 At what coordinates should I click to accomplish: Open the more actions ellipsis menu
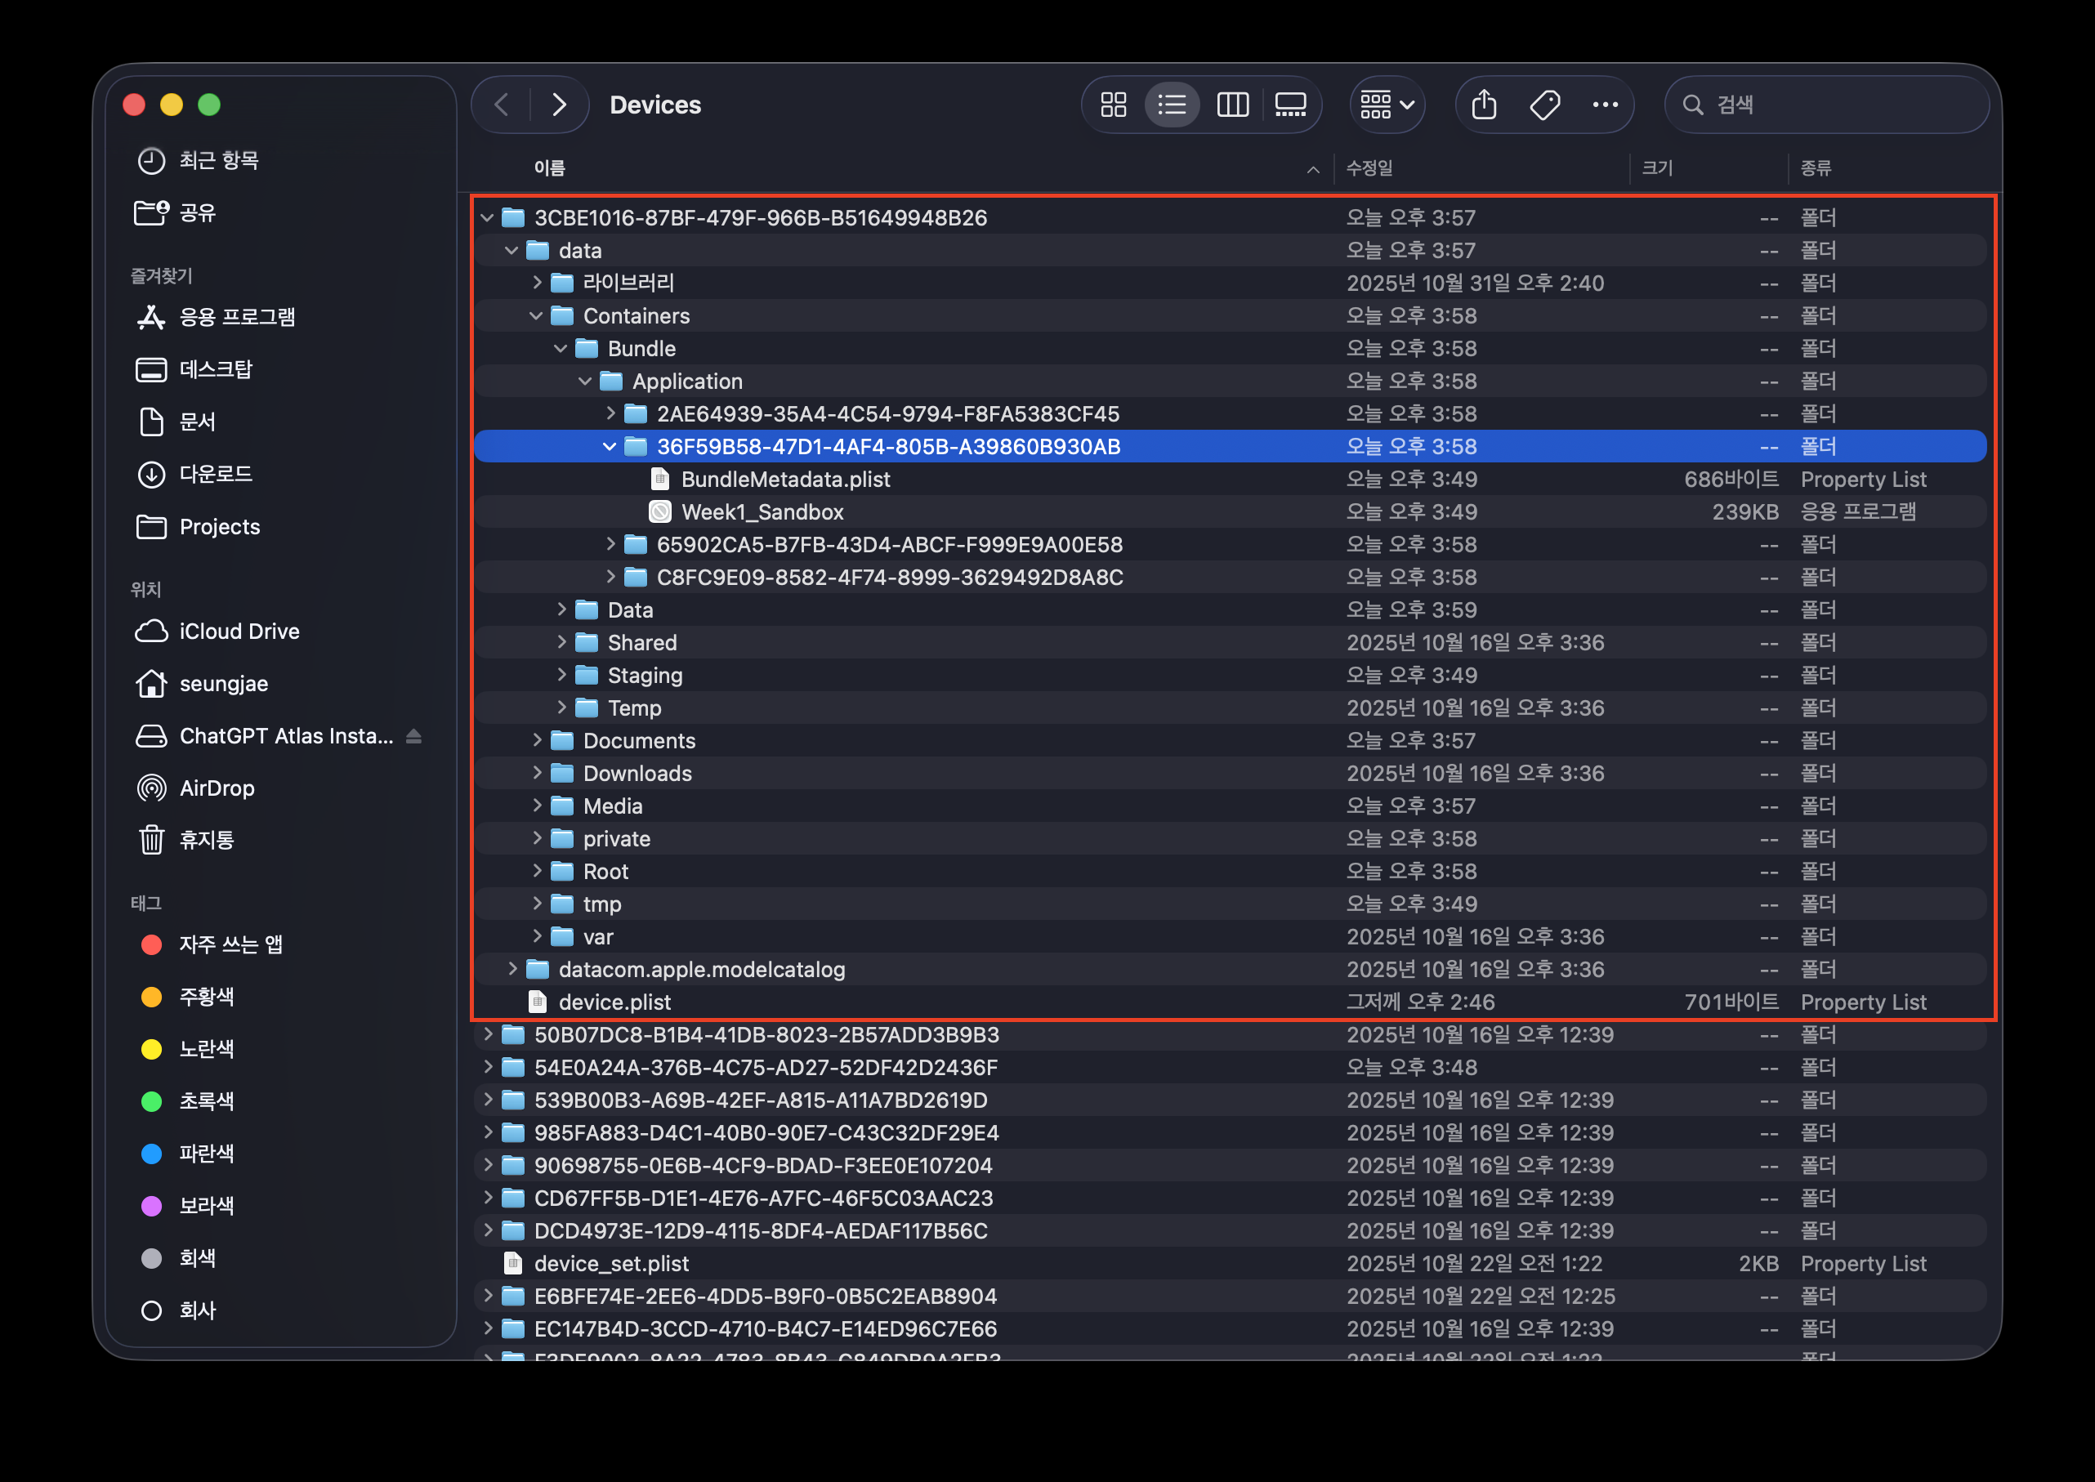[x=1605, y=105]
